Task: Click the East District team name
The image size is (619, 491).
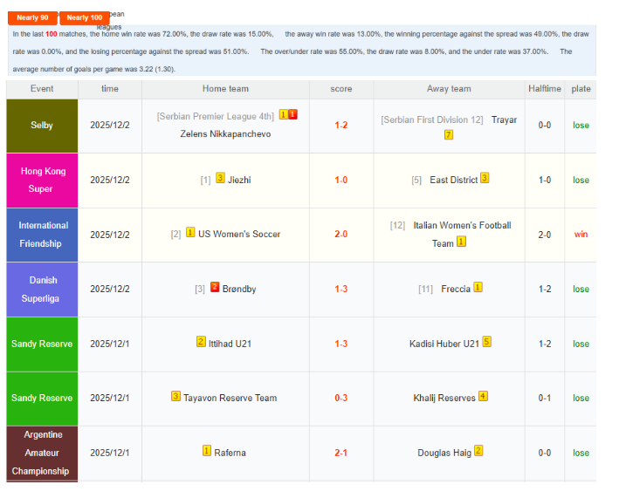Action: [x=454, y=181]
